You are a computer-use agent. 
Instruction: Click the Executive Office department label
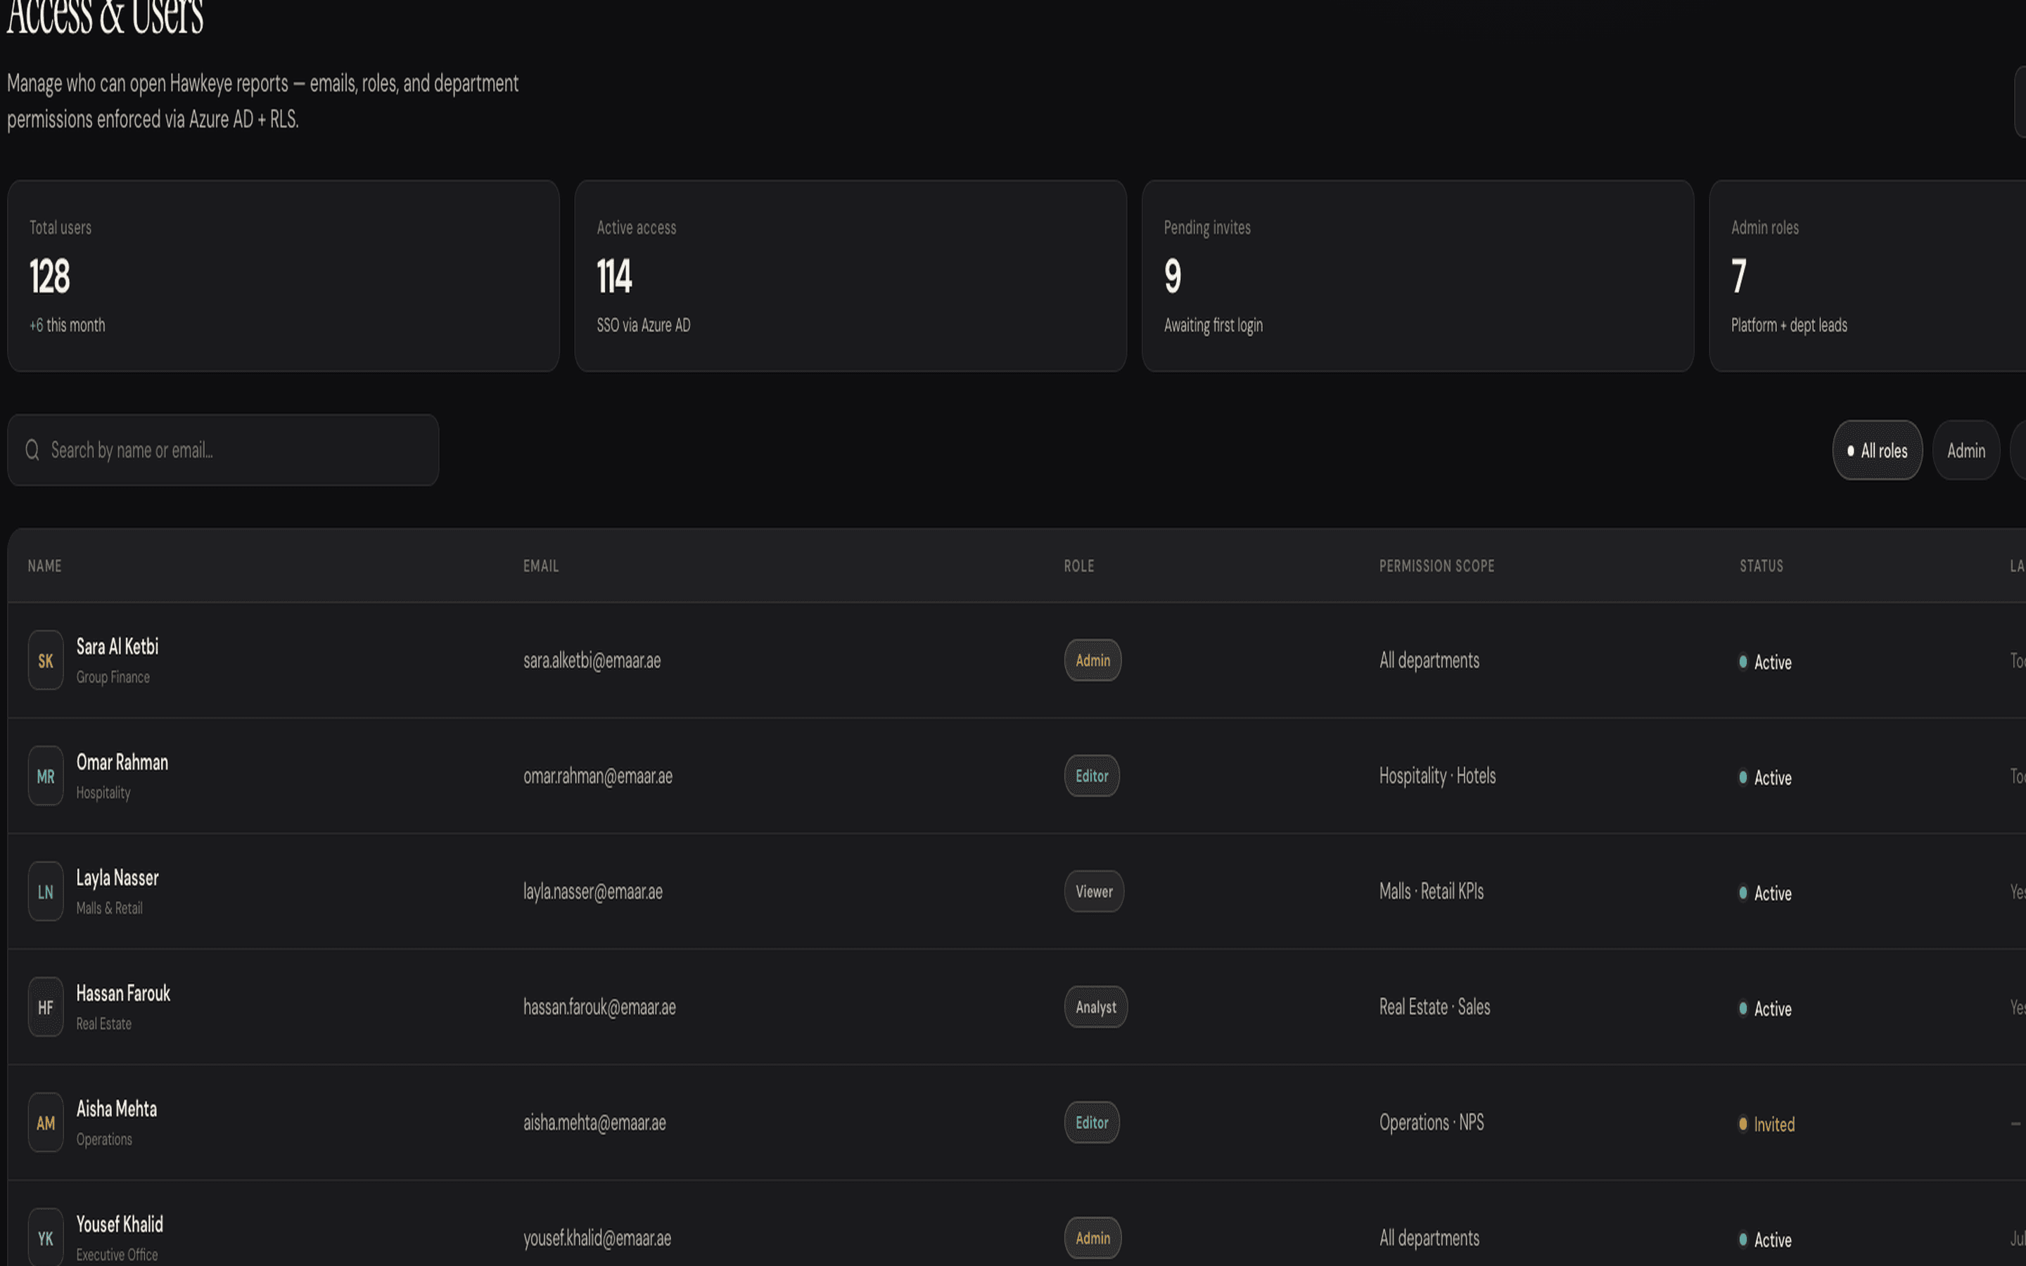coord(117,1255)
